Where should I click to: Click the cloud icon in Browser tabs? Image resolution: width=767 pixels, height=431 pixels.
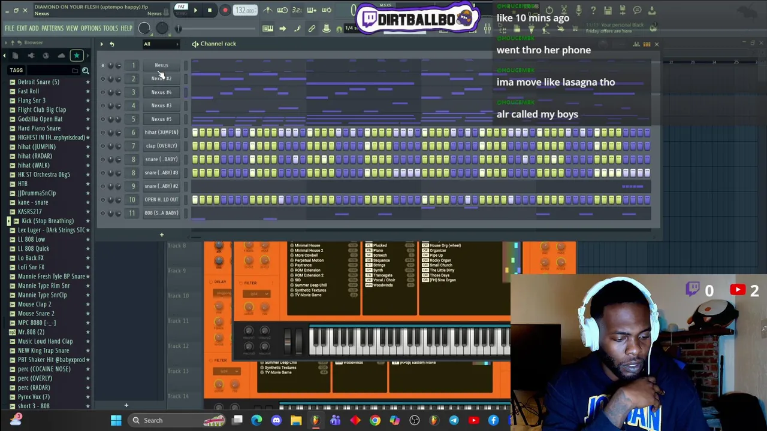(x=61, y=56)
